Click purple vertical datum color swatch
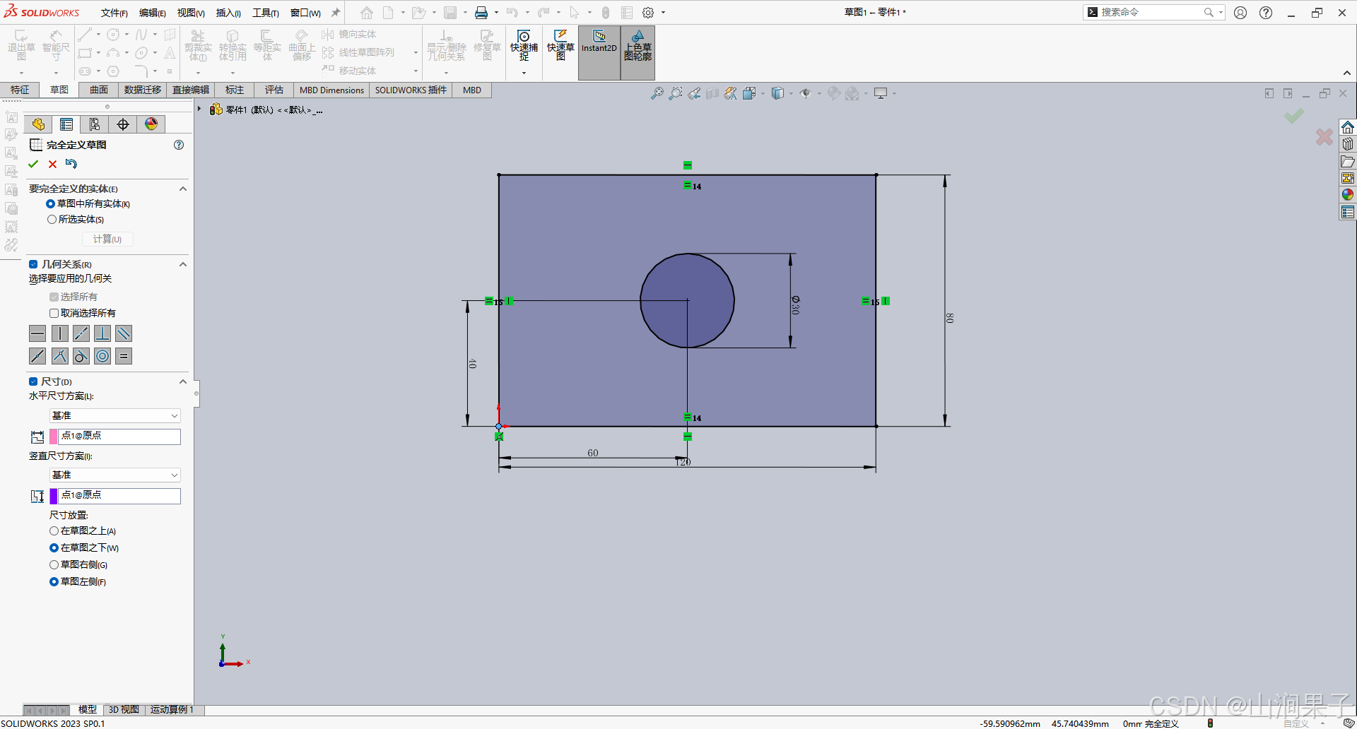Viewport: 1357px width, 729px height. [x=54, y=496]
